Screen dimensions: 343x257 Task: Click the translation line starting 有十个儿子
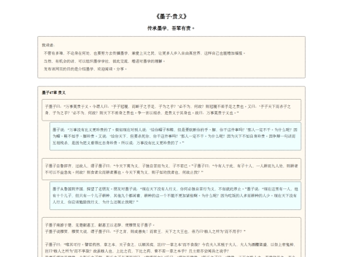tap(175, 195)
